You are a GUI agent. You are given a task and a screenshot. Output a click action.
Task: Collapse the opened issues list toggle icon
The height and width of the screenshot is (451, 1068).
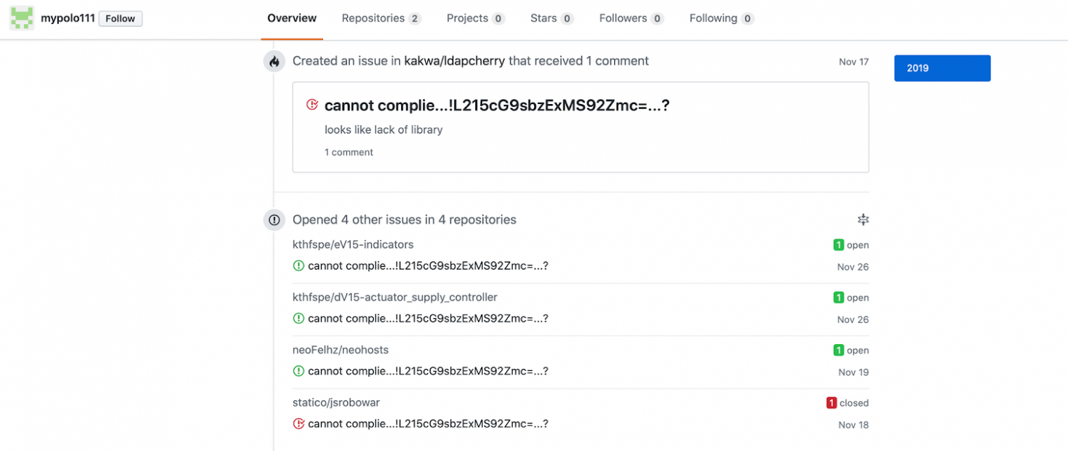tap(863, 220)
